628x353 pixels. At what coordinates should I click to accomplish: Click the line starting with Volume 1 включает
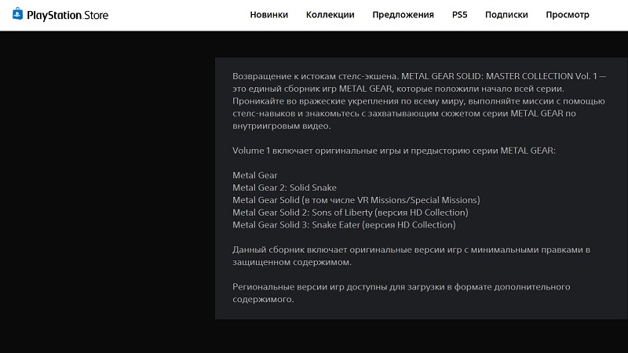point(393,151)
